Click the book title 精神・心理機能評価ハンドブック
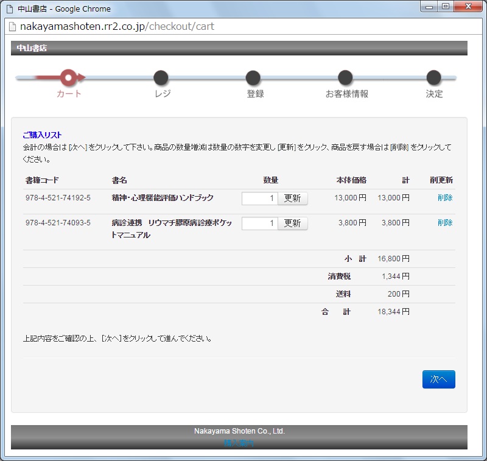The height and width of the screenshot is (461, 487). pyautogui.click(x=160, y=198)
